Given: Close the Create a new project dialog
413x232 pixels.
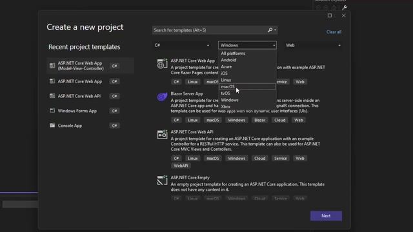Looking at the screenshot, I should click(343, 15).
